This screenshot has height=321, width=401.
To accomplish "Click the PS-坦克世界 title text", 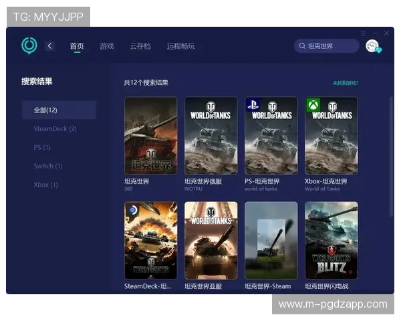I will coord(262,181).
